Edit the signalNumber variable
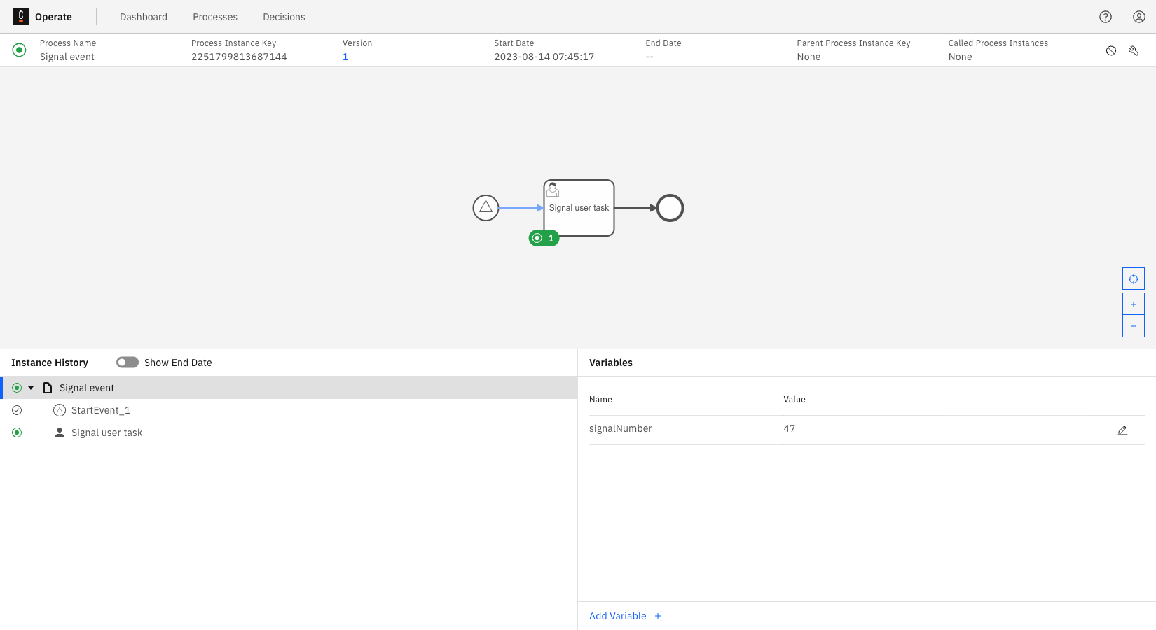Viewport: 1156px width, 630px height. point(1122,430)
